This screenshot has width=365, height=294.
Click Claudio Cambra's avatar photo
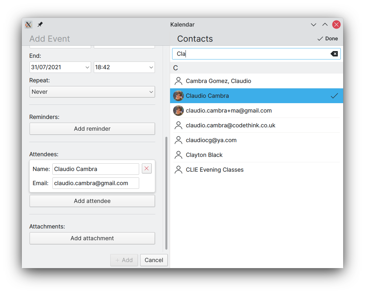178,96
